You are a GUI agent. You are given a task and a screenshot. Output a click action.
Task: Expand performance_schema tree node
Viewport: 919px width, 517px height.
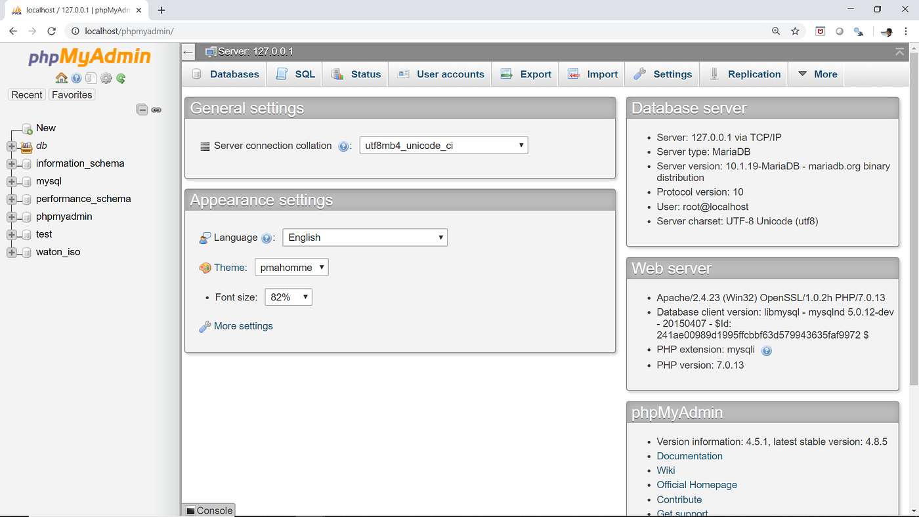[11, 199]
